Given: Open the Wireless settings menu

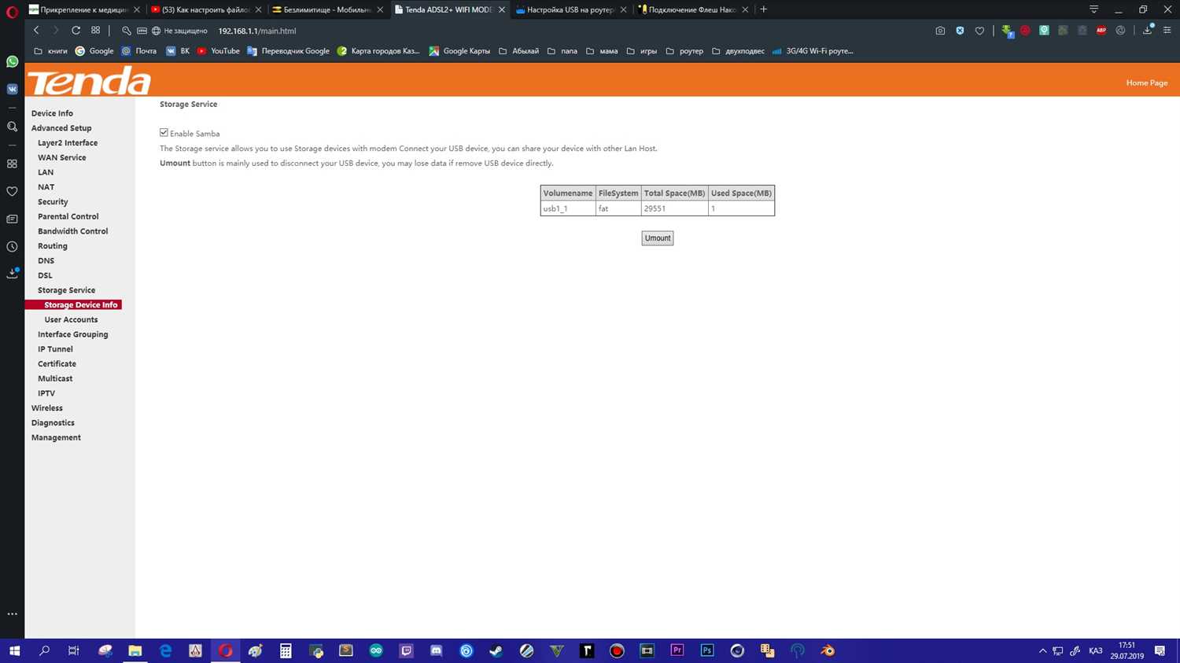Looking at the screenshot, I should click(46, 408).
